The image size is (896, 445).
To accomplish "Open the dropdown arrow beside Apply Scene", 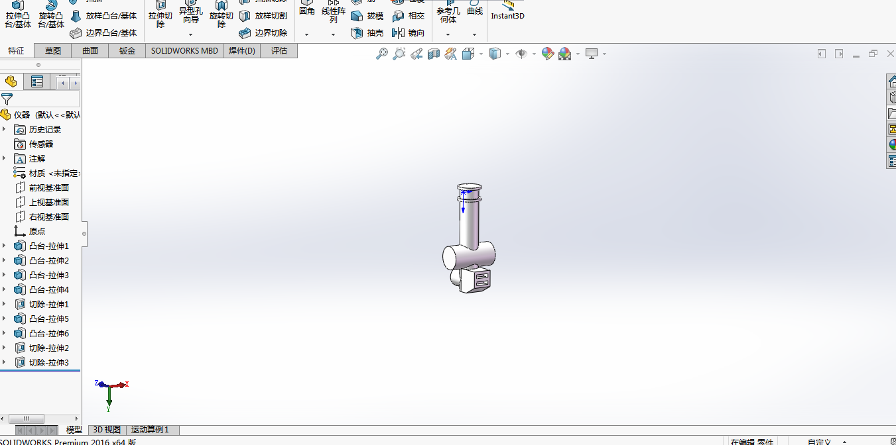I will (x=578, y=54).
